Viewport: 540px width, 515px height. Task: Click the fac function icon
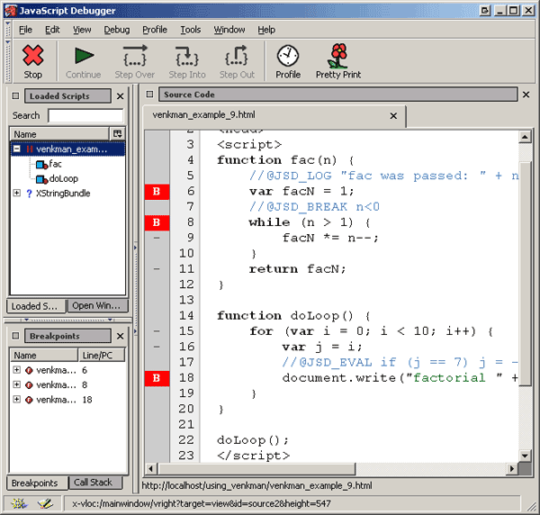[41, 165]
